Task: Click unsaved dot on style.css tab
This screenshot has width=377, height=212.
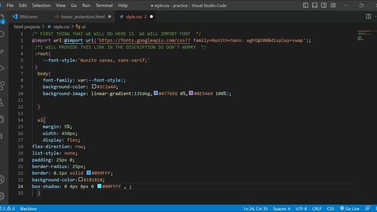Action: 151,16
